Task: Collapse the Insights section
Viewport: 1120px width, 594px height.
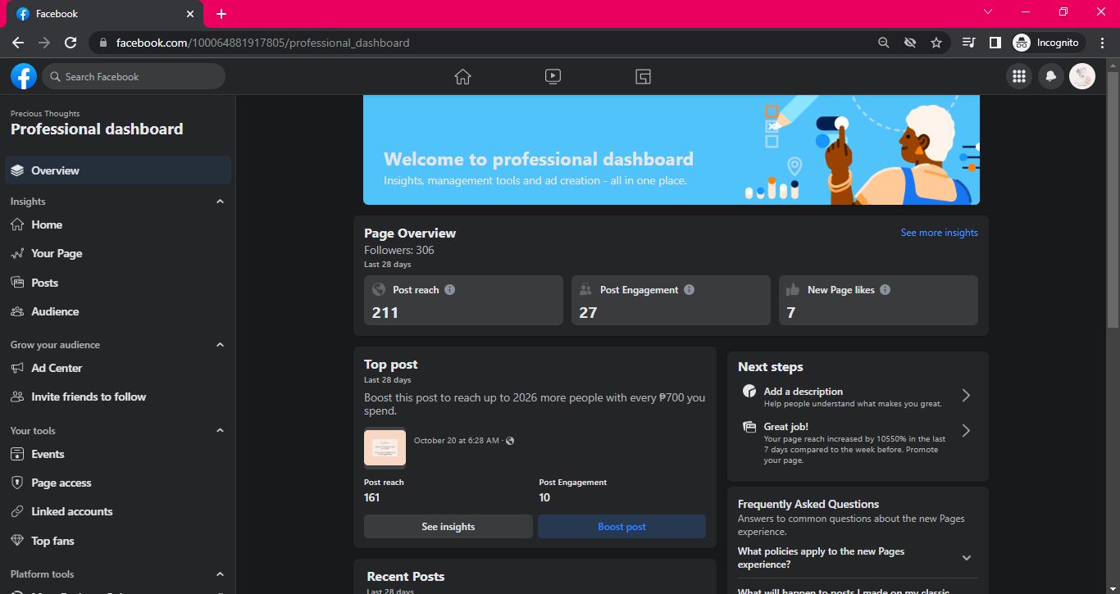Action: [x=220, y=202]
